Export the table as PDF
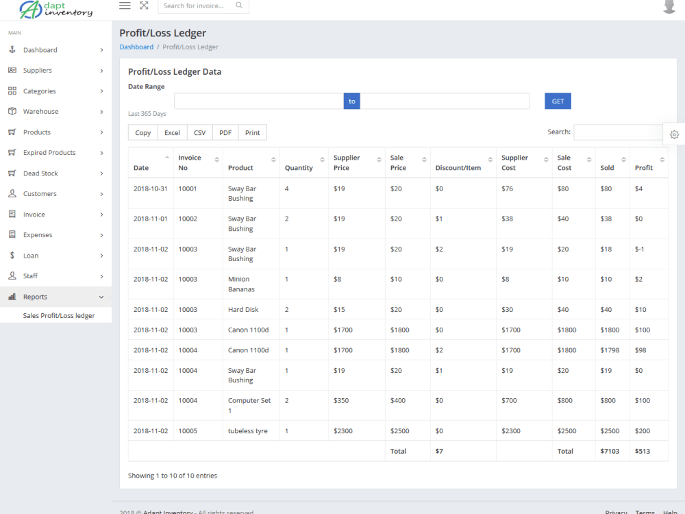Screen dimensions: 685x514 (225, 132)
